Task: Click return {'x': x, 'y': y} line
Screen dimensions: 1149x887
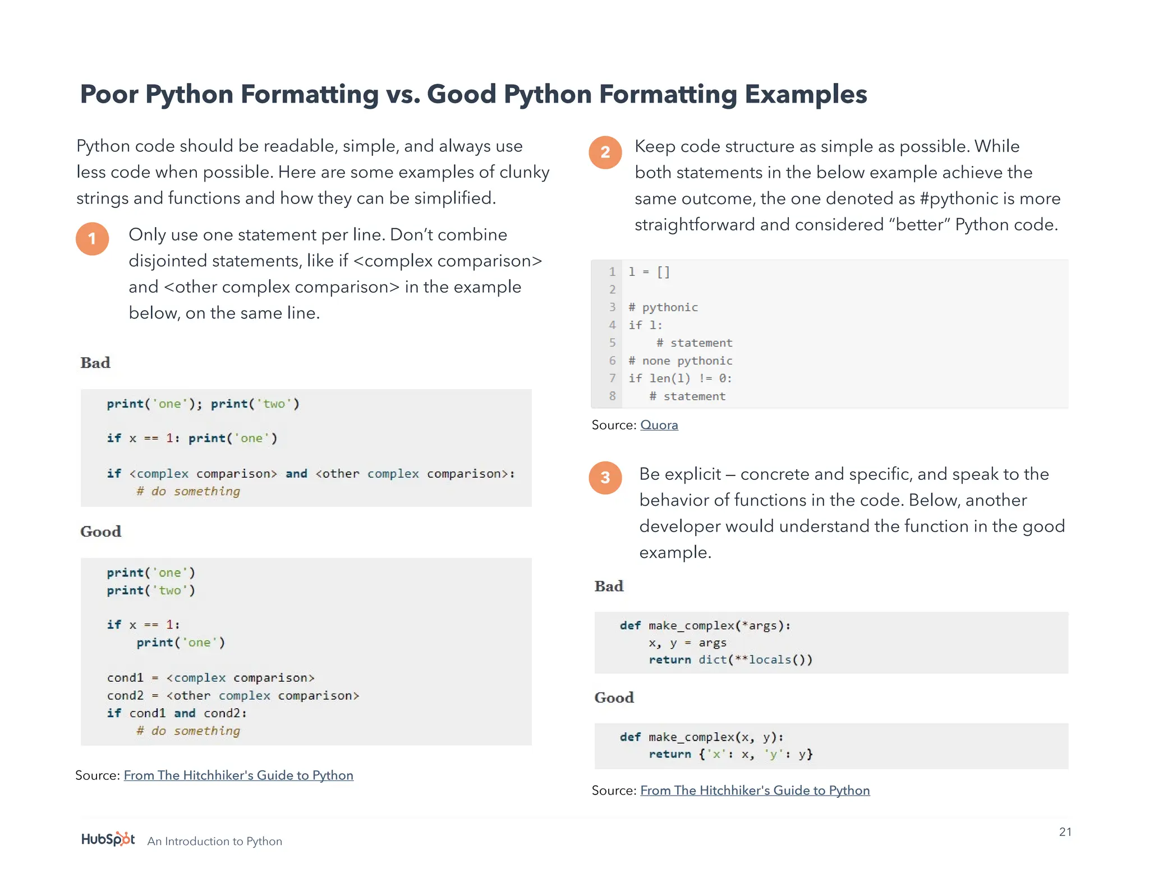Action: coord(730,755)
